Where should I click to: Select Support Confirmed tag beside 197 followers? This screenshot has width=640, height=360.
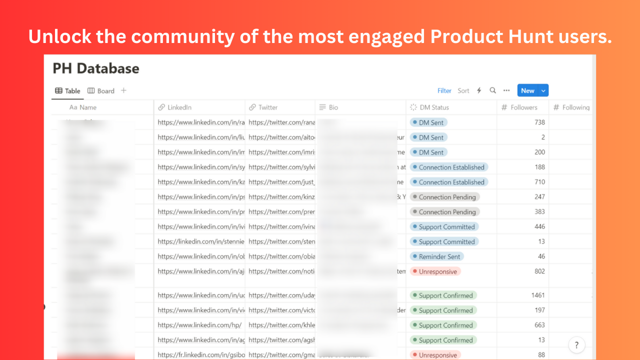pyautogui.click(x=443, y=310)
